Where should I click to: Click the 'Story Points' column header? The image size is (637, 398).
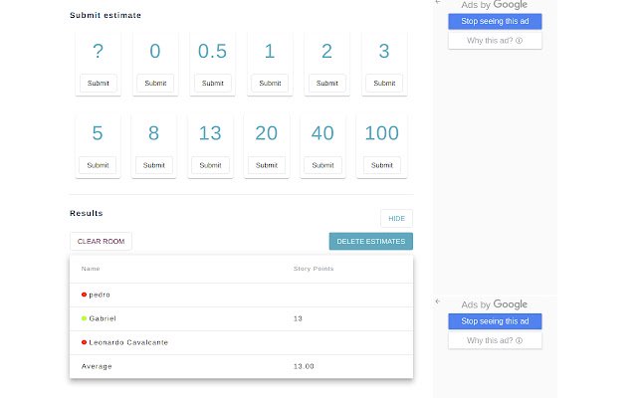coord(314,269)
